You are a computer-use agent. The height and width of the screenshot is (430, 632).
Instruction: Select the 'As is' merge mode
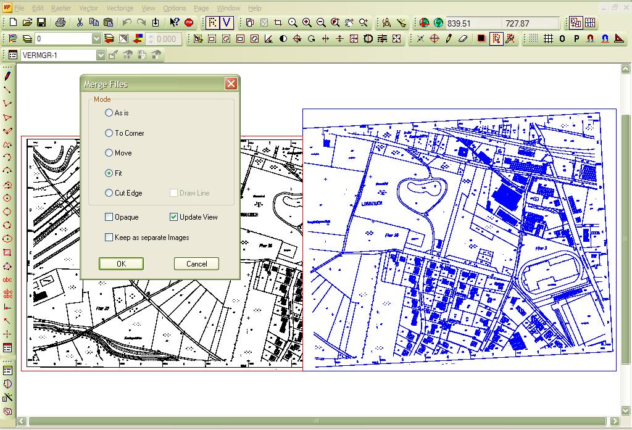point(109,113)
